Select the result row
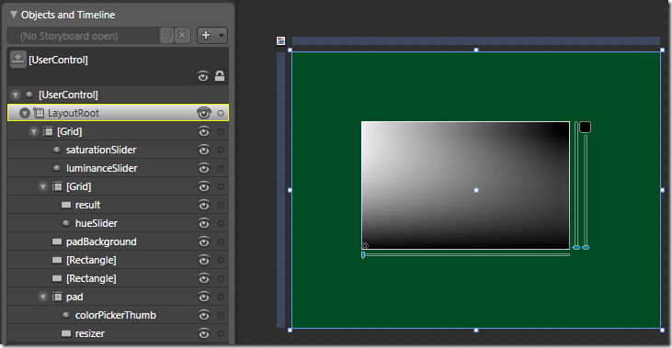Screen dimensions: 672x348 118,205
